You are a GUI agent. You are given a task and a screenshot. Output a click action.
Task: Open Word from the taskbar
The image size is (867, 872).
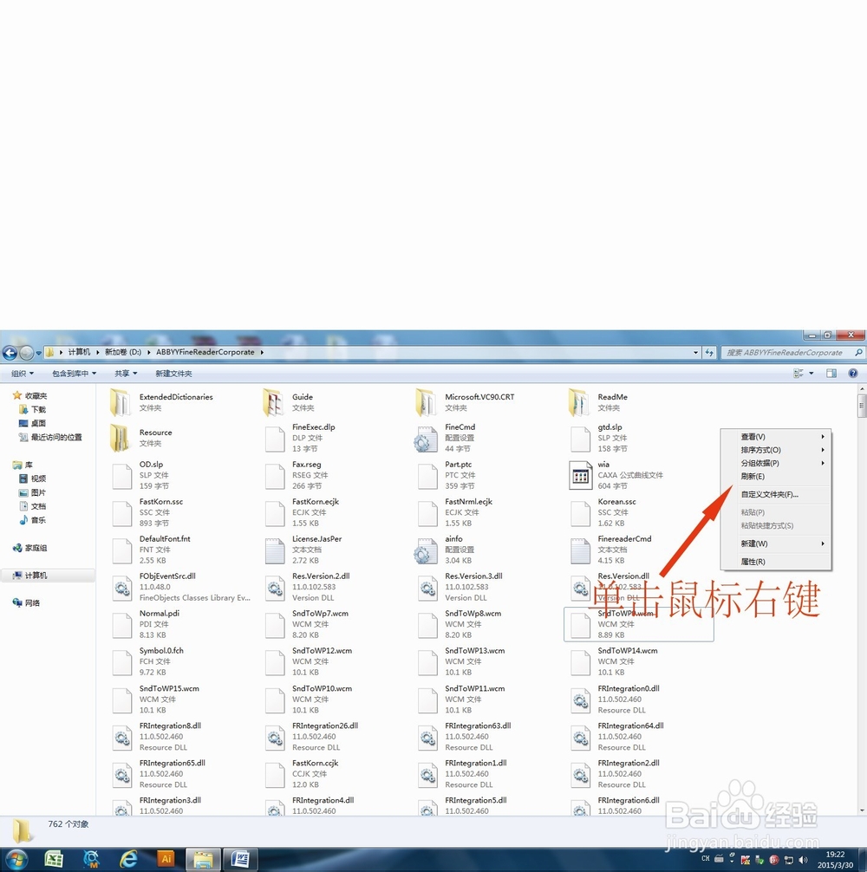pos(240,859)
